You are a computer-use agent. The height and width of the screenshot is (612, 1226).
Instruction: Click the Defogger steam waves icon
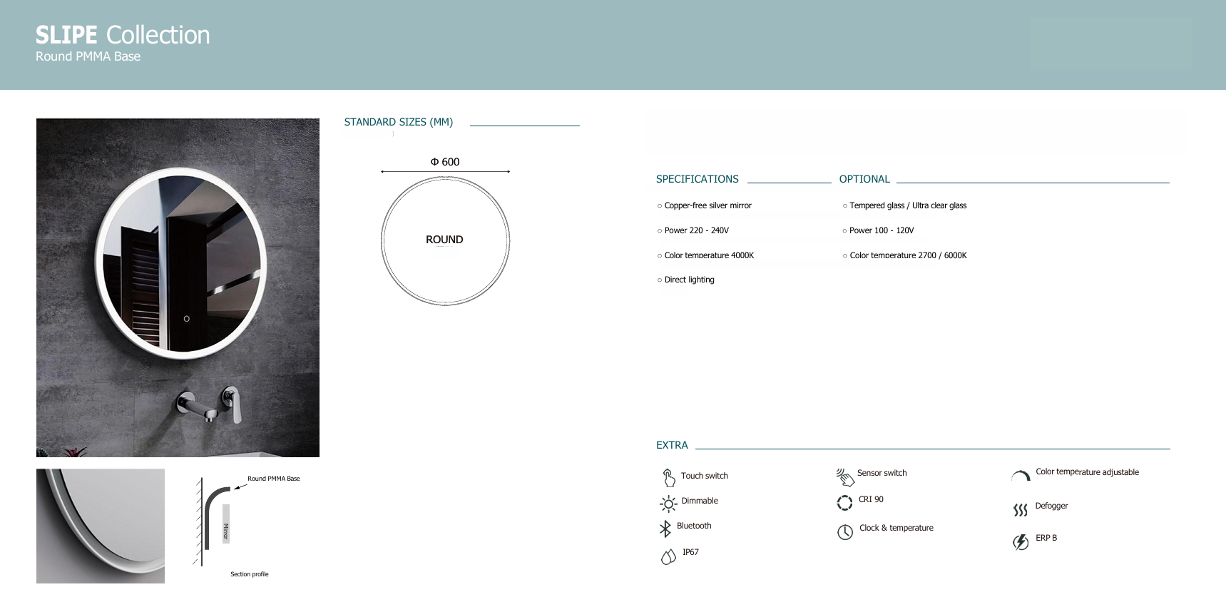(1021, 509)
